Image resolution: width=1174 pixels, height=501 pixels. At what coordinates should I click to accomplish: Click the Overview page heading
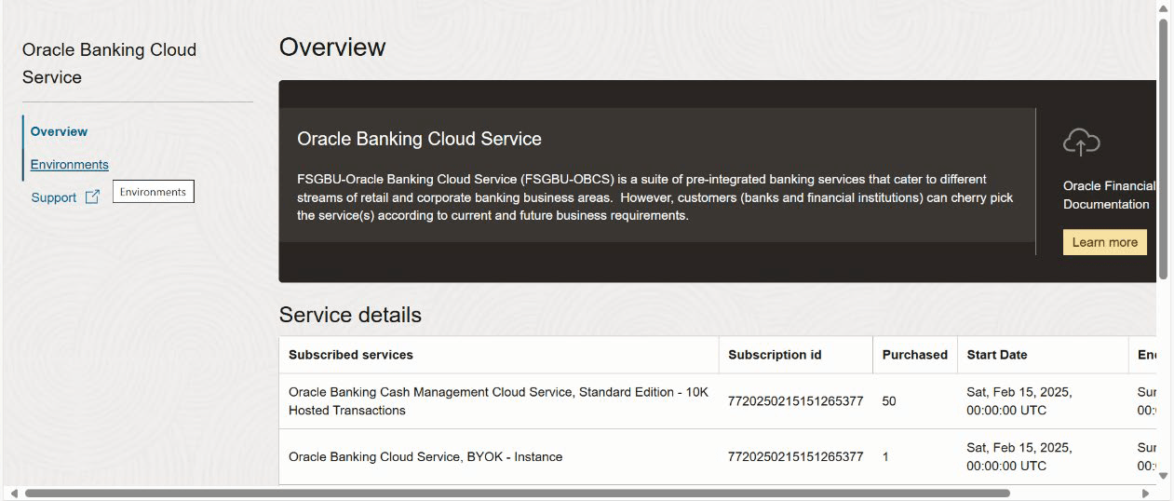[x=332, y=47]
